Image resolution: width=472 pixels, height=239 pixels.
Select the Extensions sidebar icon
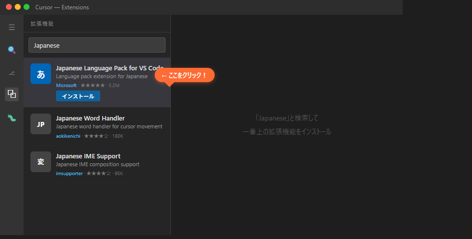pyautogui.click(x=12, y=94)
